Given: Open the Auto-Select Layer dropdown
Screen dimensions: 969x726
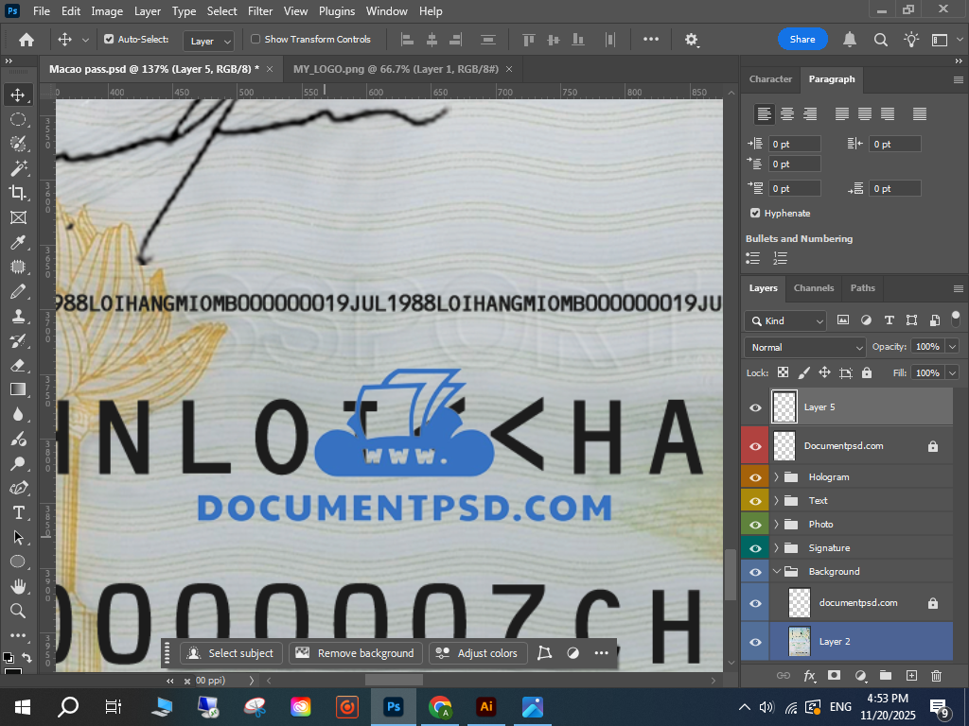Looking at the screenshot, I should tap(210, 41).
